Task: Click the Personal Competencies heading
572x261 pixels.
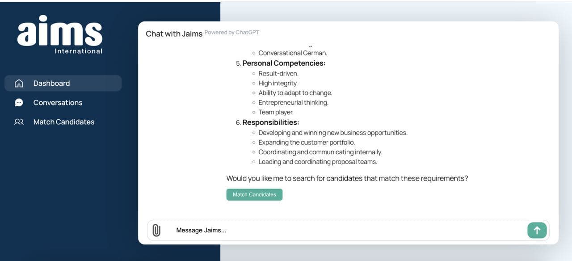Action: (x=284, y=63)
